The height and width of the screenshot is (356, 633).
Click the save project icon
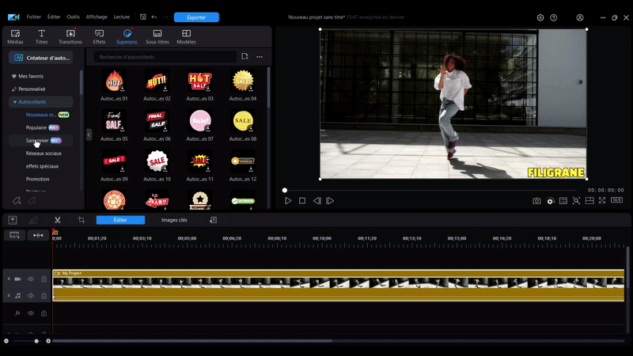pos(143,17)
